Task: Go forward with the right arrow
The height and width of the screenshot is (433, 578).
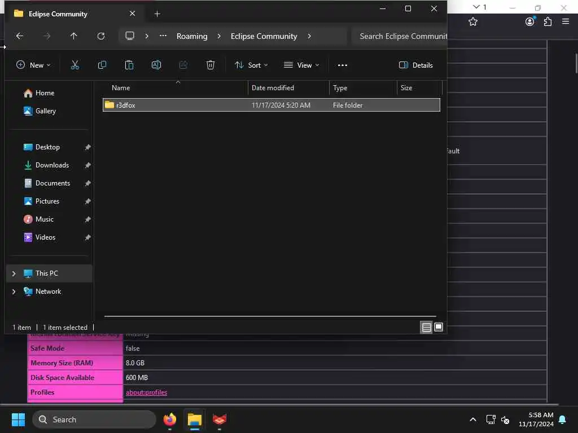Action: tap(47, 36)
